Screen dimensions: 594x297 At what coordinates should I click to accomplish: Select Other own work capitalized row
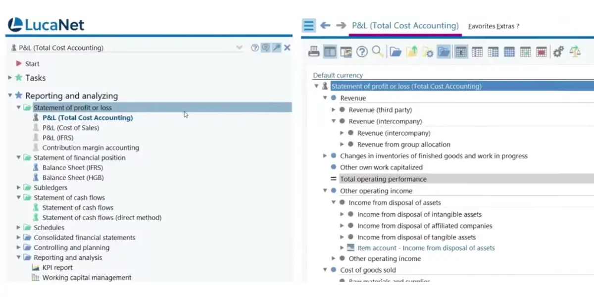[x=381, y=167]
